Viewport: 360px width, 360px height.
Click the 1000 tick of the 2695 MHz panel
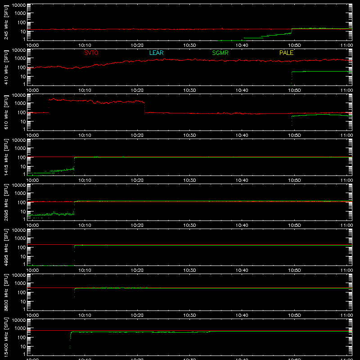[20, 193]
